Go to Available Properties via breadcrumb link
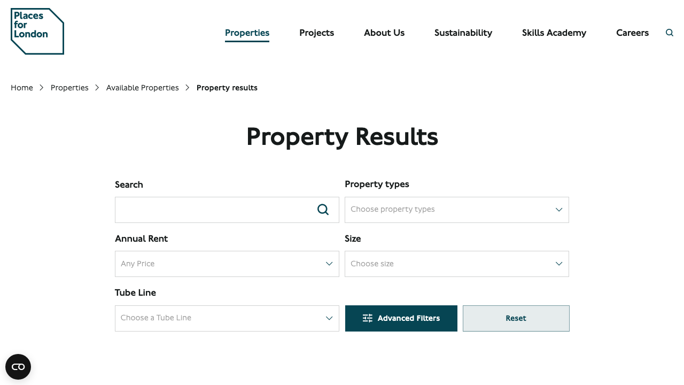This screenshot has height=385, width=684. 142,87
